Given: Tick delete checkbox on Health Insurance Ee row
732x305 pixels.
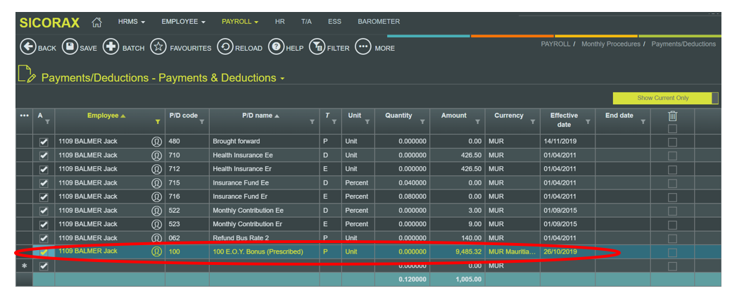Looking at the screenshot, I should click(672, 156).
